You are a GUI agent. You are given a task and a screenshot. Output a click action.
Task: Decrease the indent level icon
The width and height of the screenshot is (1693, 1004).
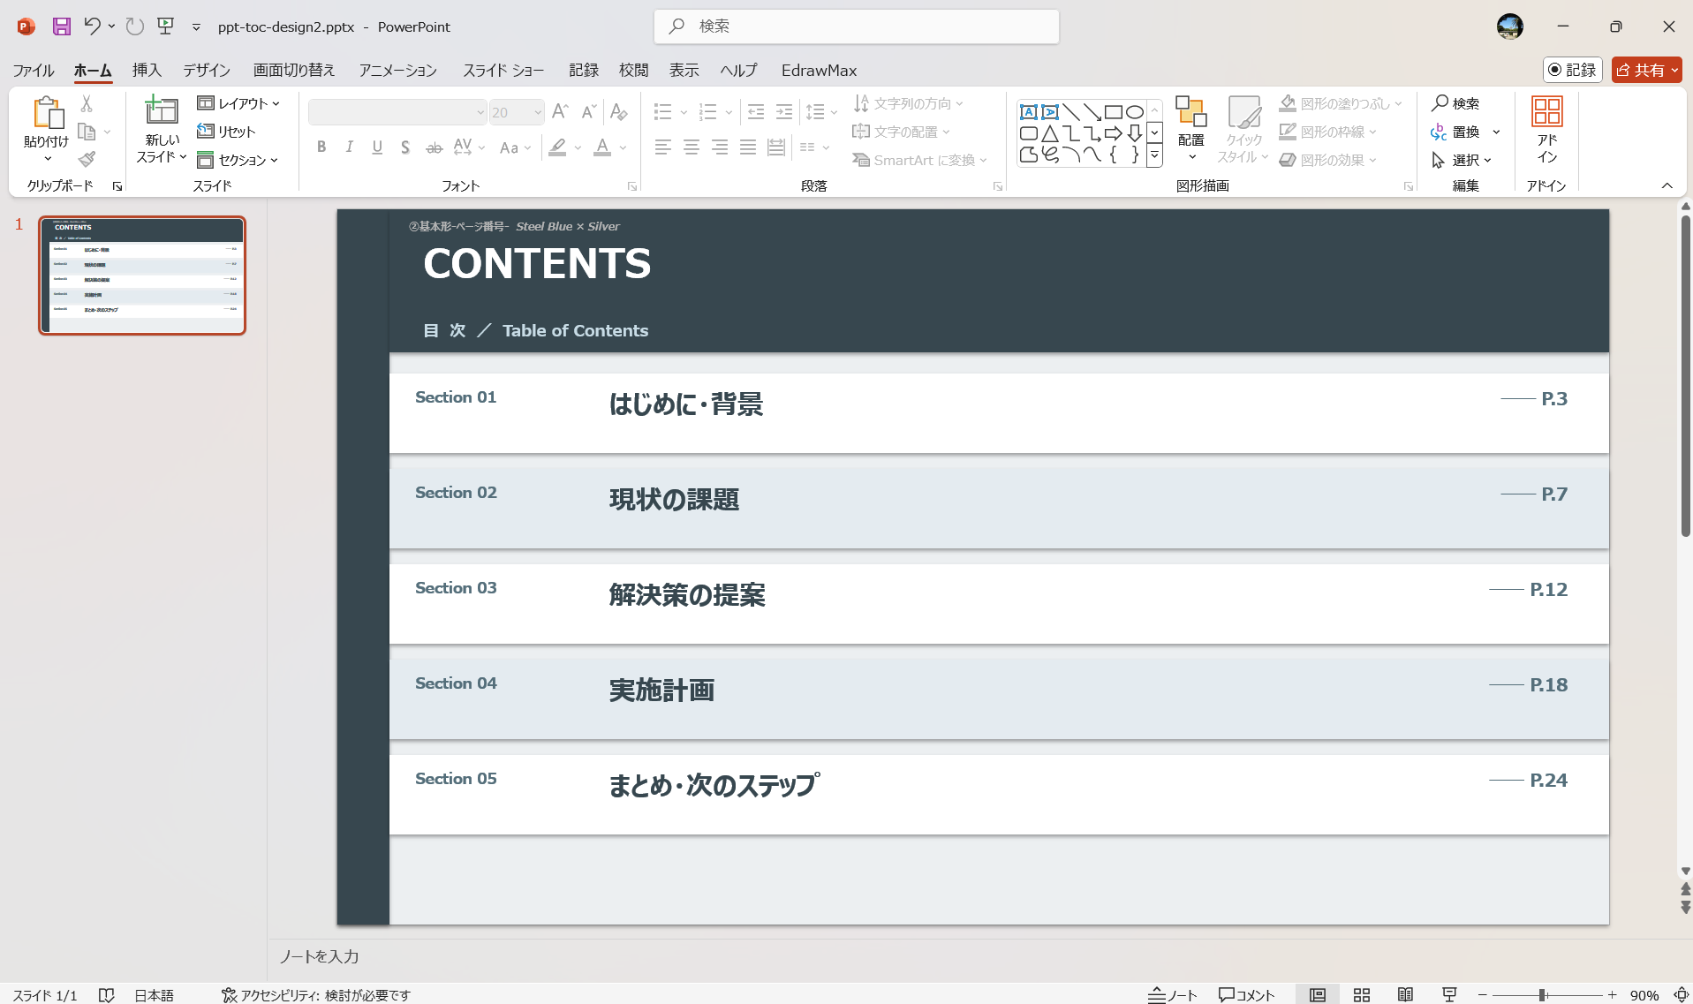pos(756,112)
